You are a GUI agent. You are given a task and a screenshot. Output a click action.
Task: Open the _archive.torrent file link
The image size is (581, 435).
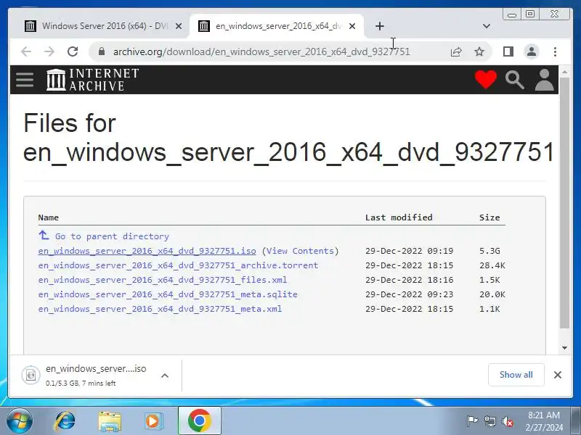[x=178, y=265]
